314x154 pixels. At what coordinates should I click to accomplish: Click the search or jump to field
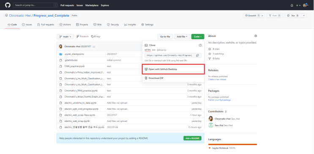(x=35, y=5)
